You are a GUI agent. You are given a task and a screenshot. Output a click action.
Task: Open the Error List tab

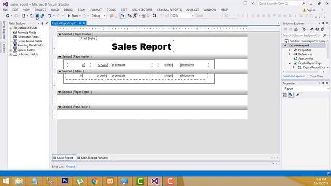pyautogui.click(x=57, y=166)
